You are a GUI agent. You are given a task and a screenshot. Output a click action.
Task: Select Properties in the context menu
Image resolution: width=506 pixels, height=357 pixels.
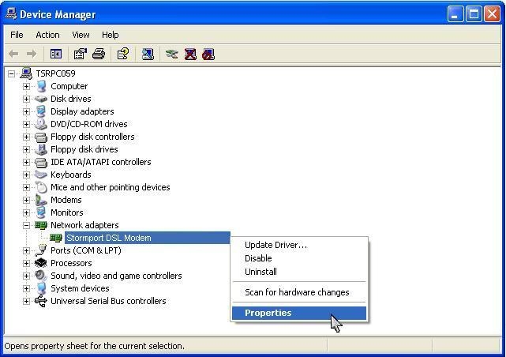click(x=299, y=313)
